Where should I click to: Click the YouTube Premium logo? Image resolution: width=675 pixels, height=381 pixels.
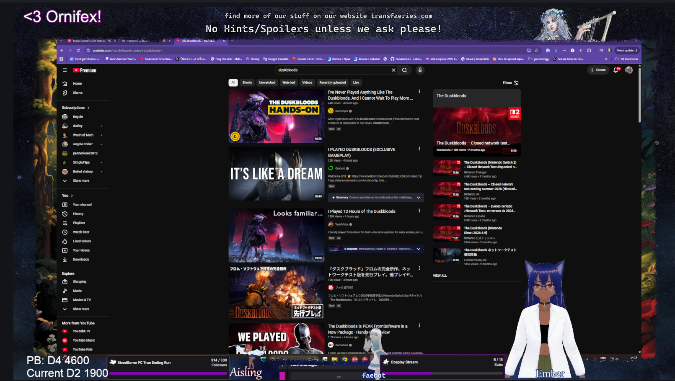tap(85, 70)
